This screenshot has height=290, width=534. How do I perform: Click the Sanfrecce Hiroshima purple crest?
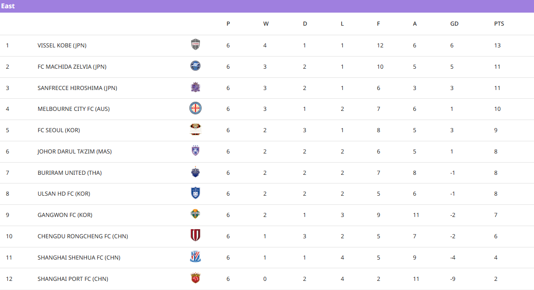(x=196, y=87)
